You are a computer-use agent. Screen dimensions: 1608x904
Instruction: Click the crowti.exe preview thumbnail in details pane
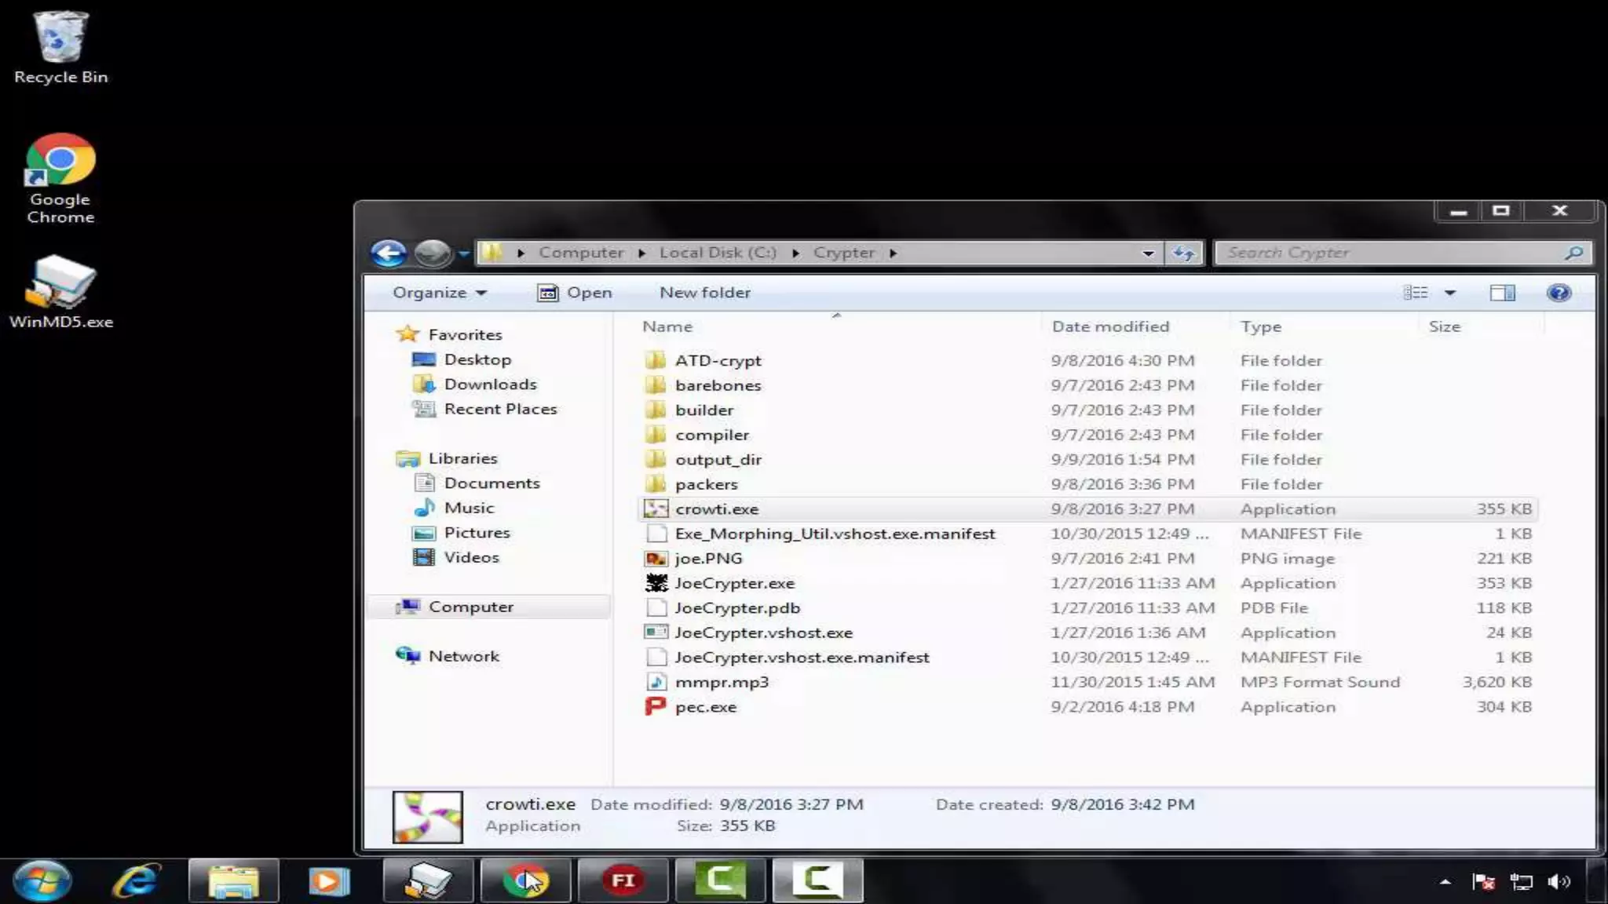click(x=427, y=816)
